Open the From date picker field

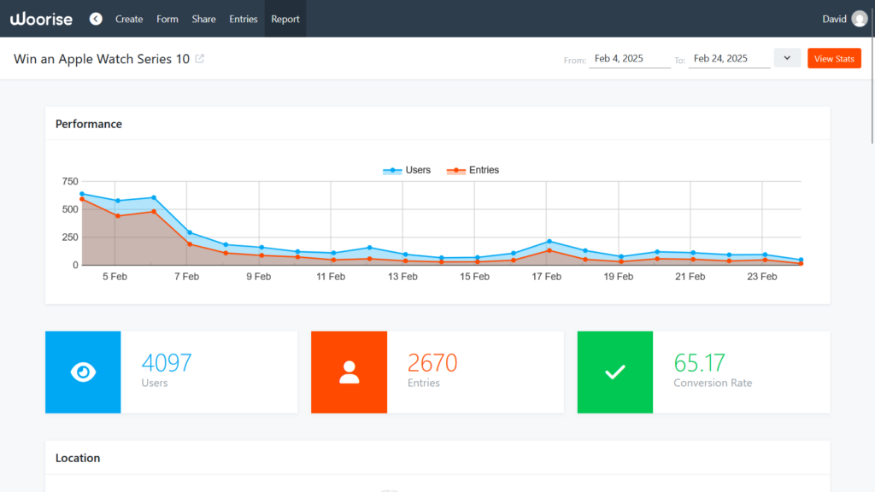pos(629,59)
